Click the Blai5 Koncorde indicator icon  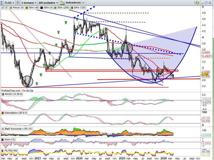click(3, 128)
